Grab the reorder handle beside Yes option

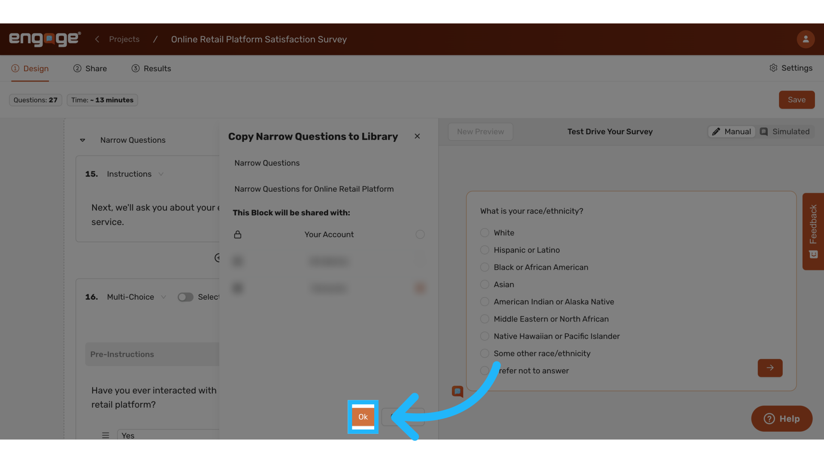click(x=106, y=435)
